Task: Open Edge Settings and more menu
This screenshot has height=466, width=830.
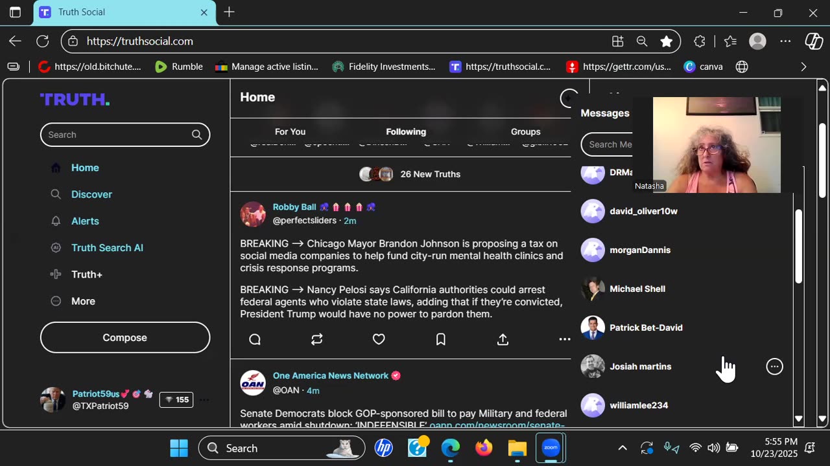Action: pos(785,41)
